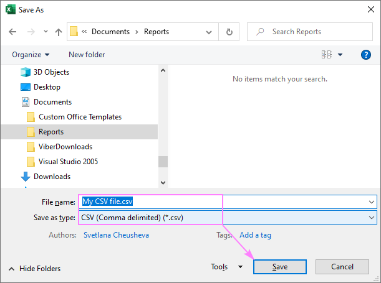Click the navigation pane scrollbar thumb
This screenshot has width=381, height=283.
(163, 162)
